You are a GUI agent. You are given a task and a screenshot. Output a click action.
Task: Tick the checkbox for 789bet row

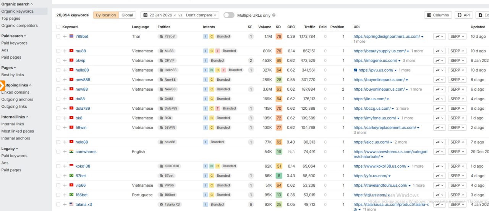tap(58, 37)
